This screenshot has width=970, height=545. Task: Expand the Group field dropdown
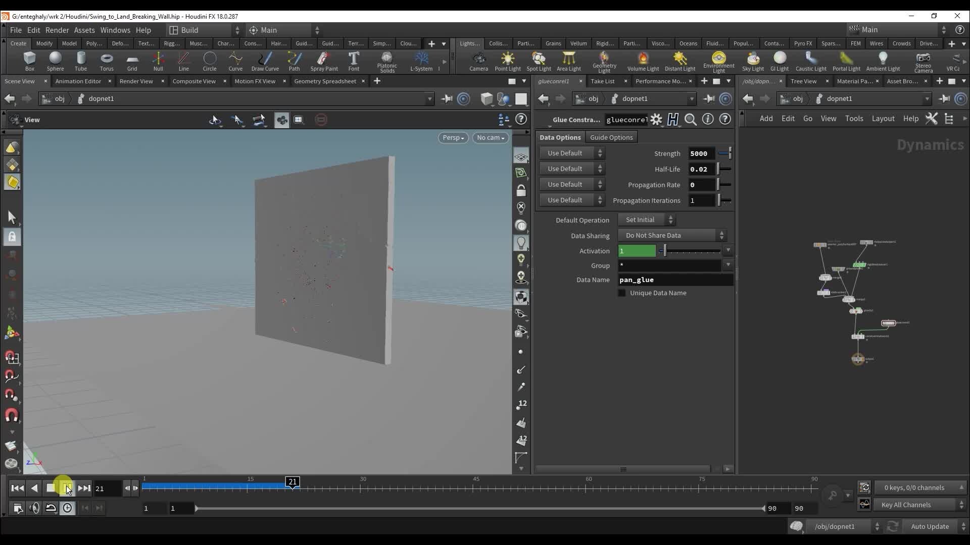[x=727, y=265]
